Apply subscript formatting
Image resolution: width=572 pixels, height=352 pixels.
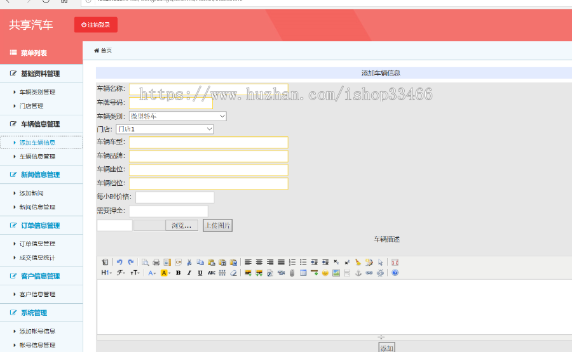point(336,262)
